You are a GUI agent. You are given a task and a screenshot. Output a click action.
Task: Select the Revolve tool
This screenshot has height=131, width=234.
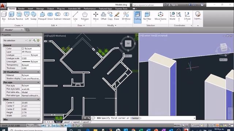pos(19,16)
